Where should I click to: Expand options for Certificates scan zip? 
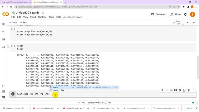[118, 108]
